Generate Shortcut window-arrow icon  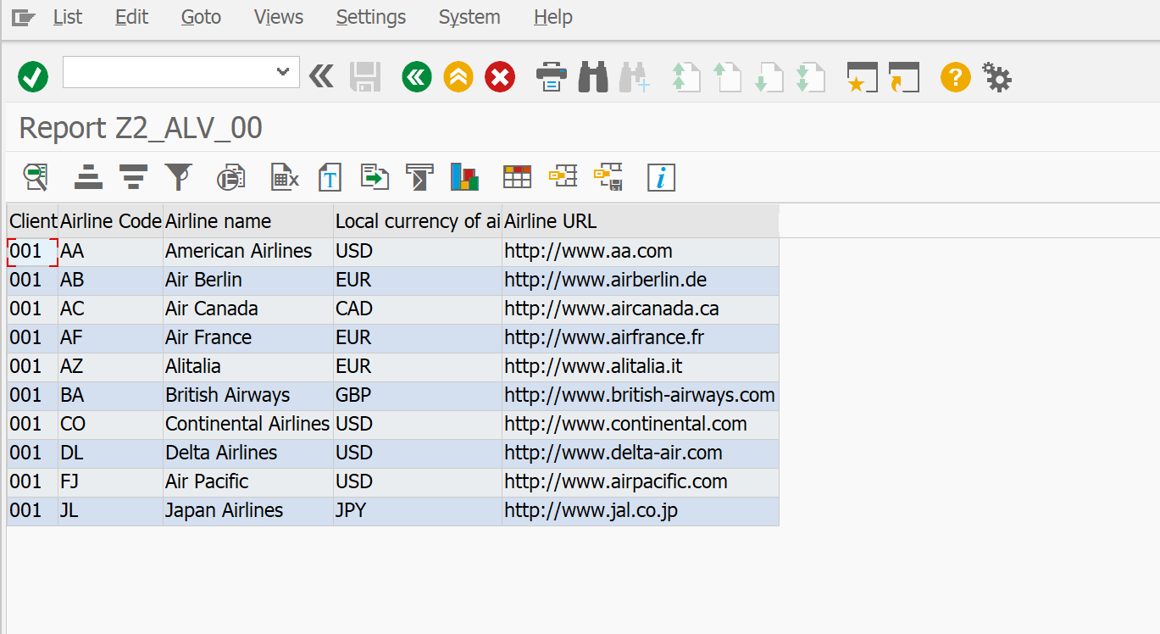pos(903,78)
